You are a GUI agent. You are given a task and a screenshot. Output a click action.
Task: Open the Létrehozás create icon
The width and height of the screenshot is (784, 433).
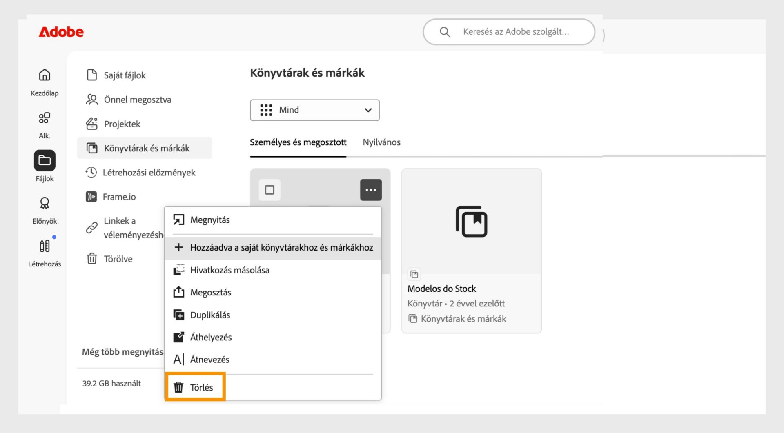tap(45, 246)
